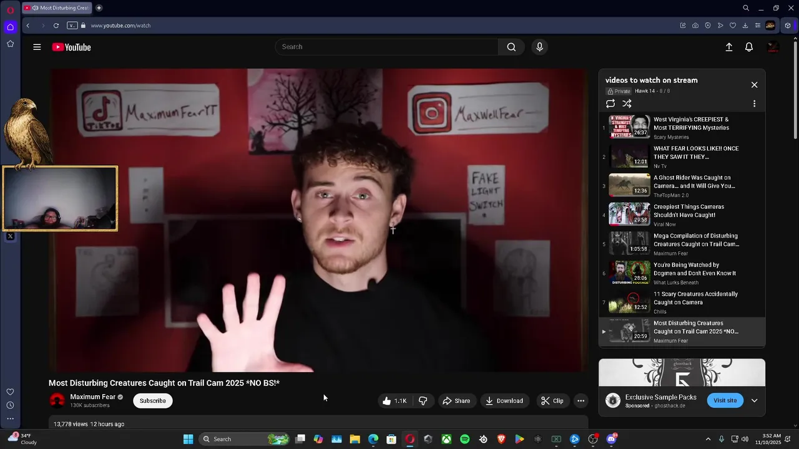Open the heart bookmark icon in toolbar
This screenshot has height=449, width=799.
click(733, 26)
